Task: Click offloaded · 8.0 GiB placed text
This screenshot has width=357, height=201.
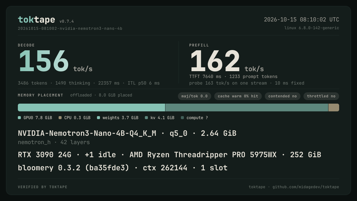Action: pyautogui.click(x=101, y=95)
